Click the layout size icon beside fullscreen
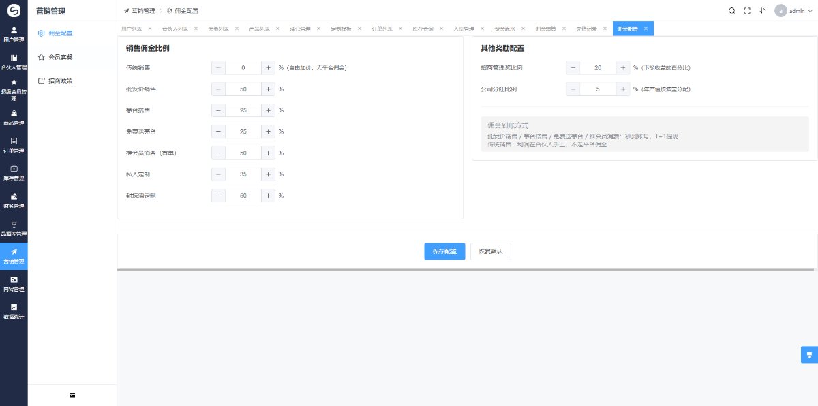 pos(762,10)
